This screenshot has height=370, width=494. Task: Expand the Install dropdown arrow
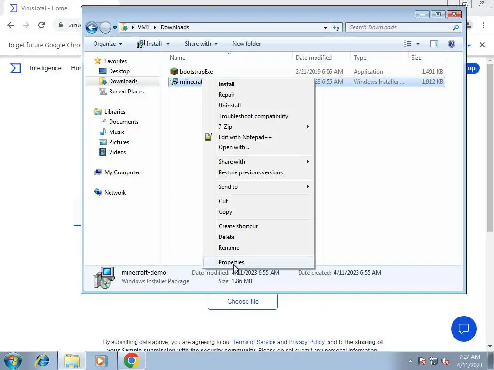click(x=168, y=44)
